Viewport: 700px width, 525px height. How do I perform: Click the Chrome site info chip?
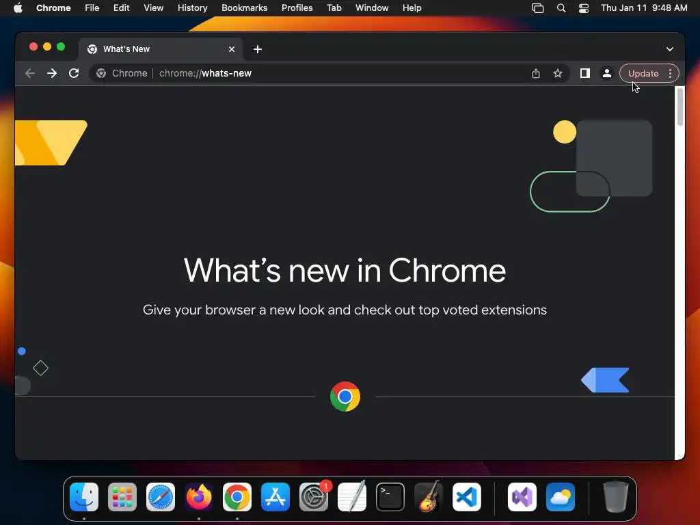pyautogui.click(x=122, y=73)
